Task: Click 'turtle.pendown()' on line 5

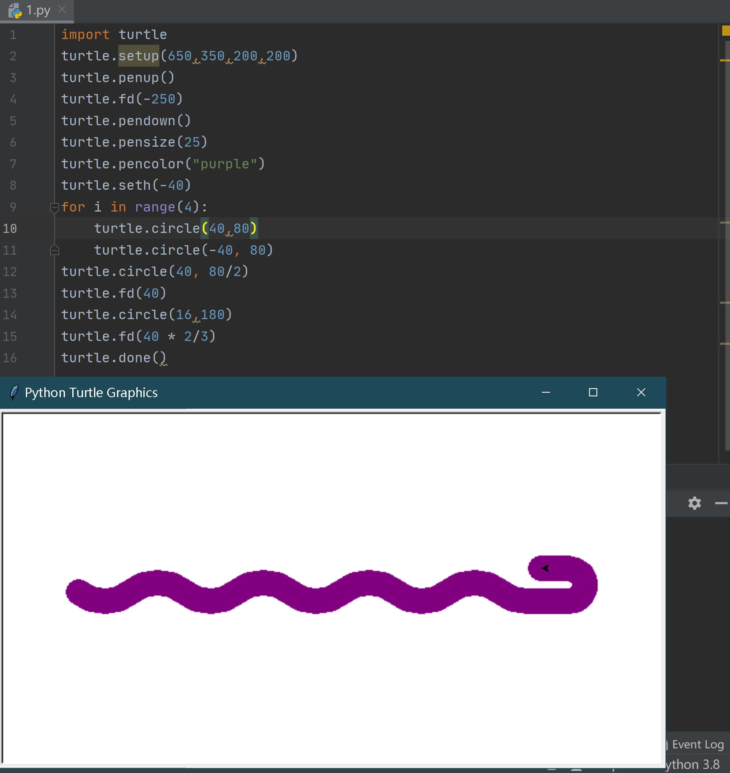Action: [126, 121]
